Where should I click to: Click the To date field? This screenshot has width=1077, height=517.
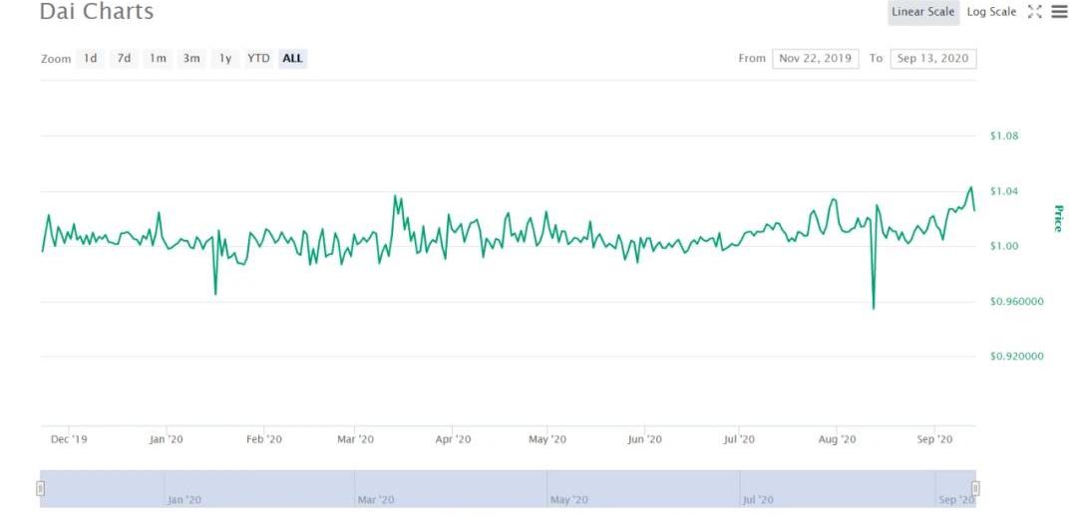point(933,59)
